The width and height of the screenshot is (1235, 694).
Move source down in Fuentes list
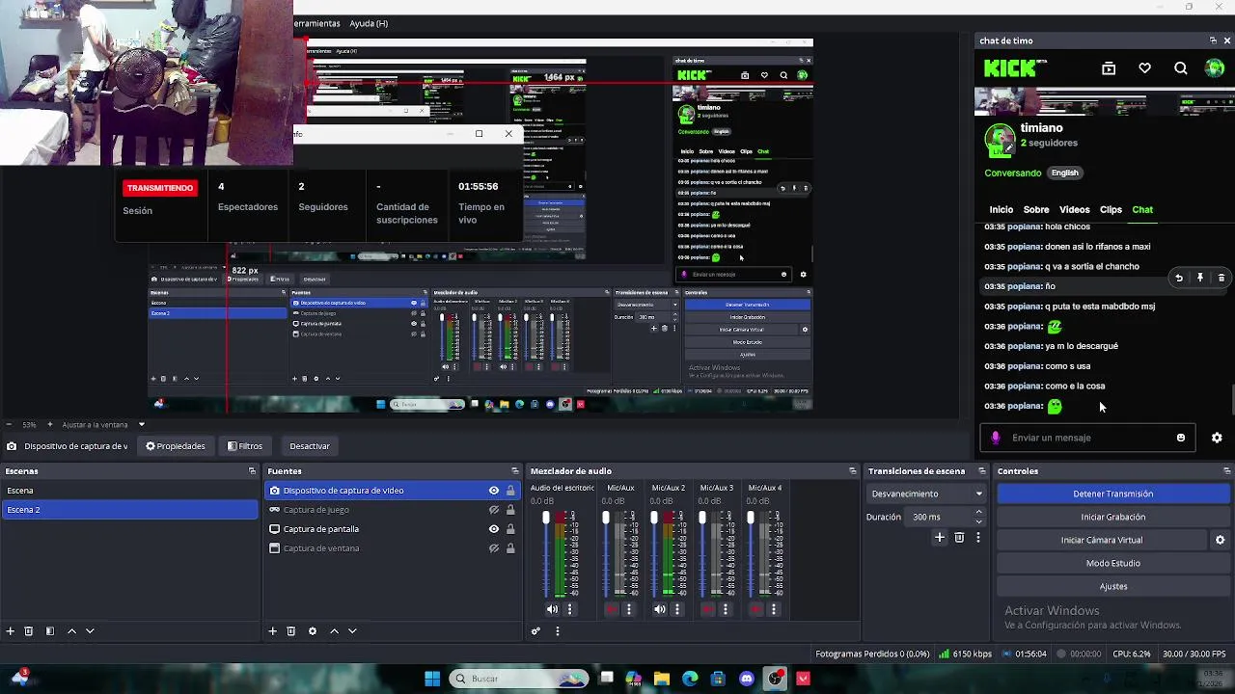click(352, 631)
